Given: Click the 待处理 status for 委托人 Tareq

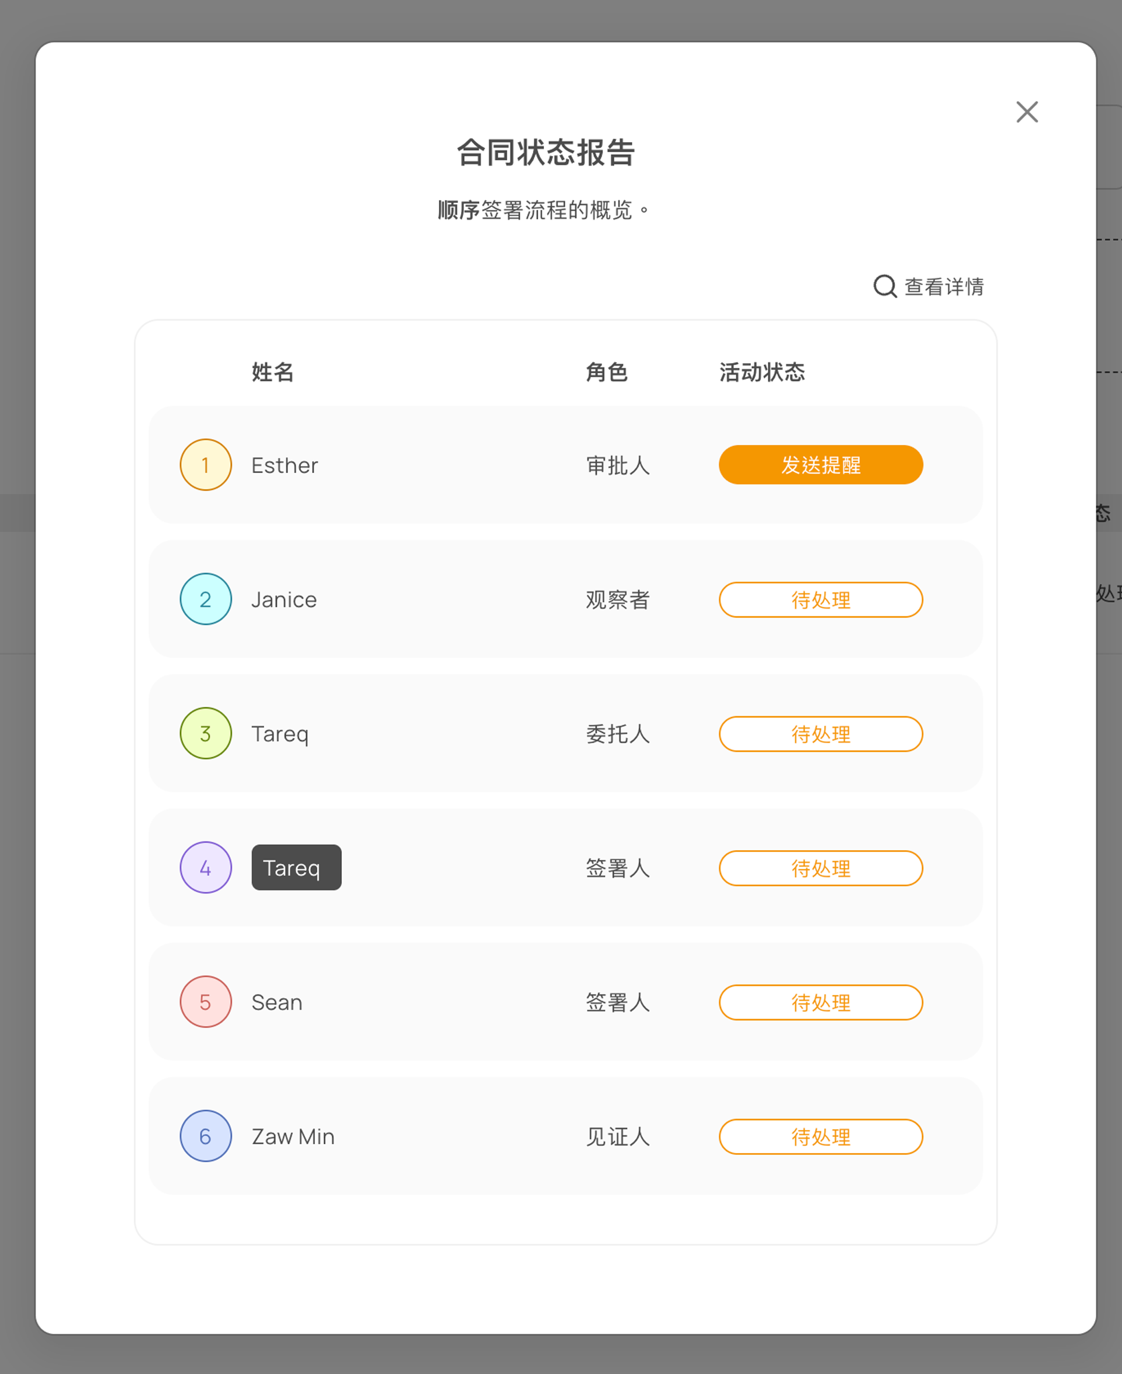Looking at the screenshot, I should coord(820,734).
